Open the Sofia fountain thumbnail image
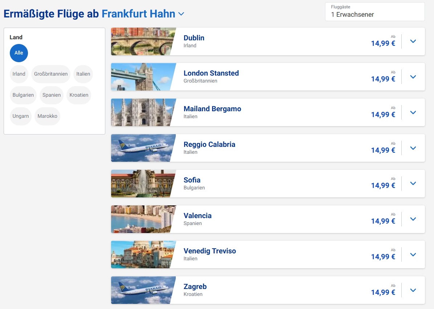 pyautogui.click(x=142, y=184)
